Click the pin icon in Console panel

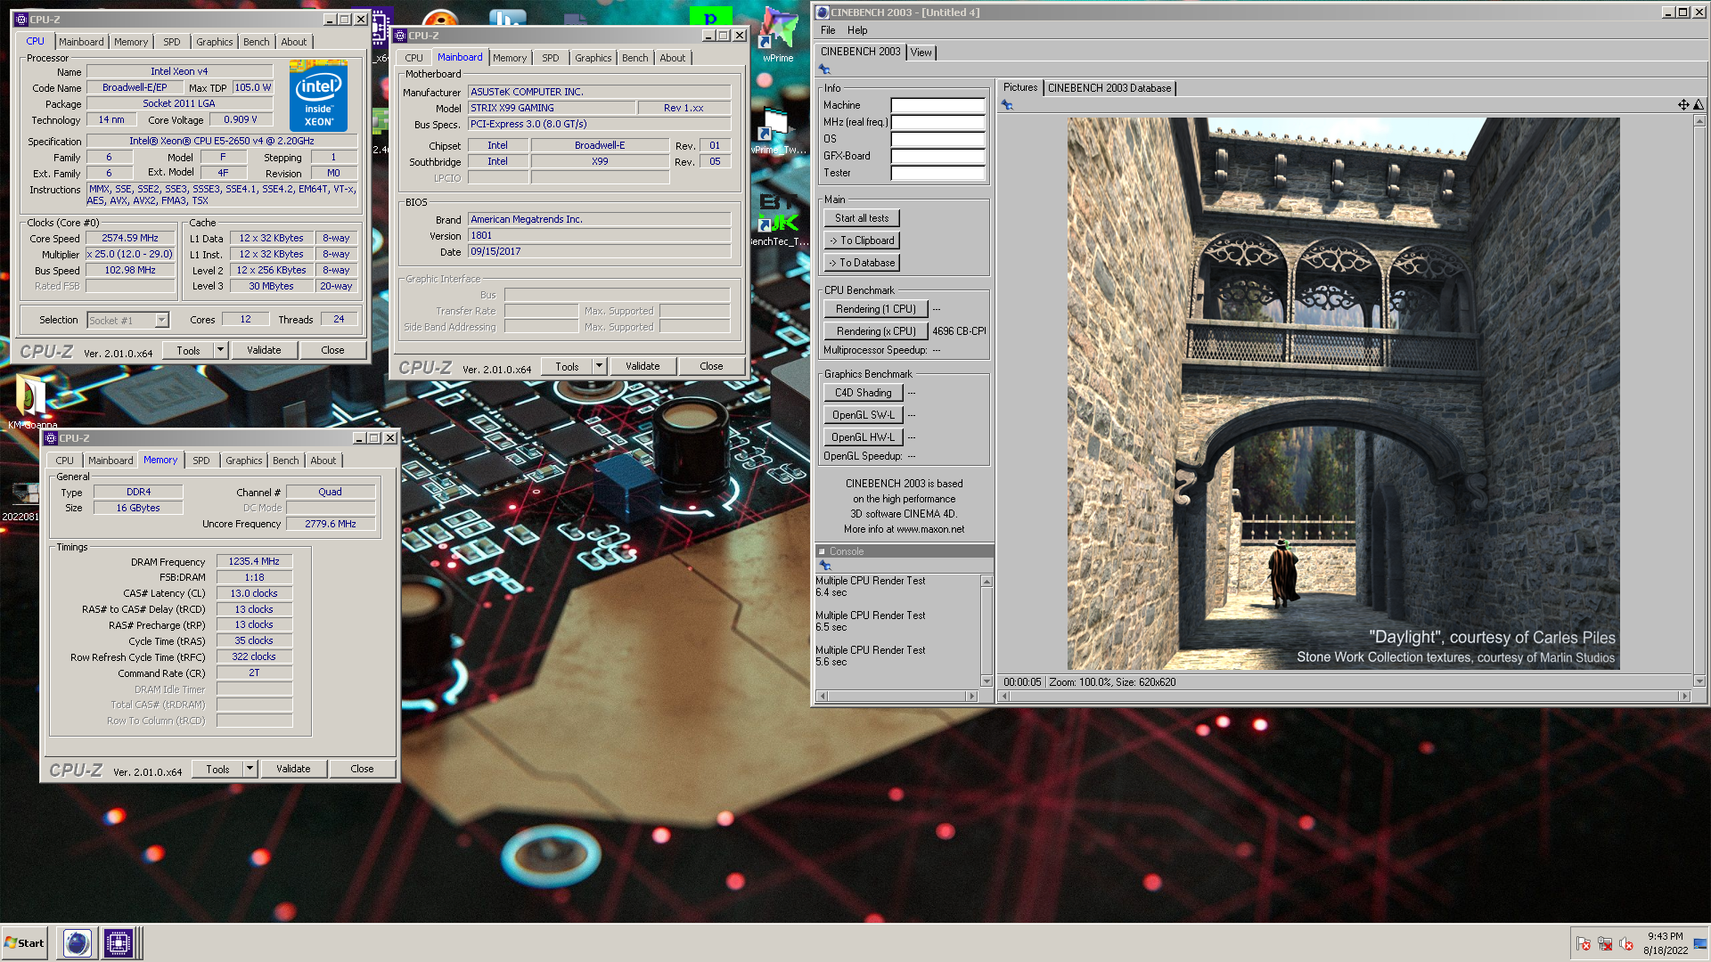click(824, 566)
